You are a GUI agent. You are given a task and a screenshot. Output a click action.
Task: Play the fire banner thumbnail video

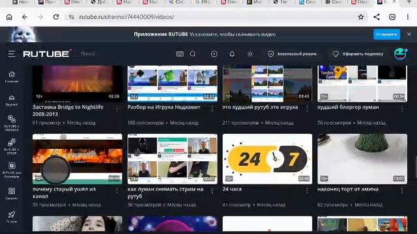click(78, 159)
